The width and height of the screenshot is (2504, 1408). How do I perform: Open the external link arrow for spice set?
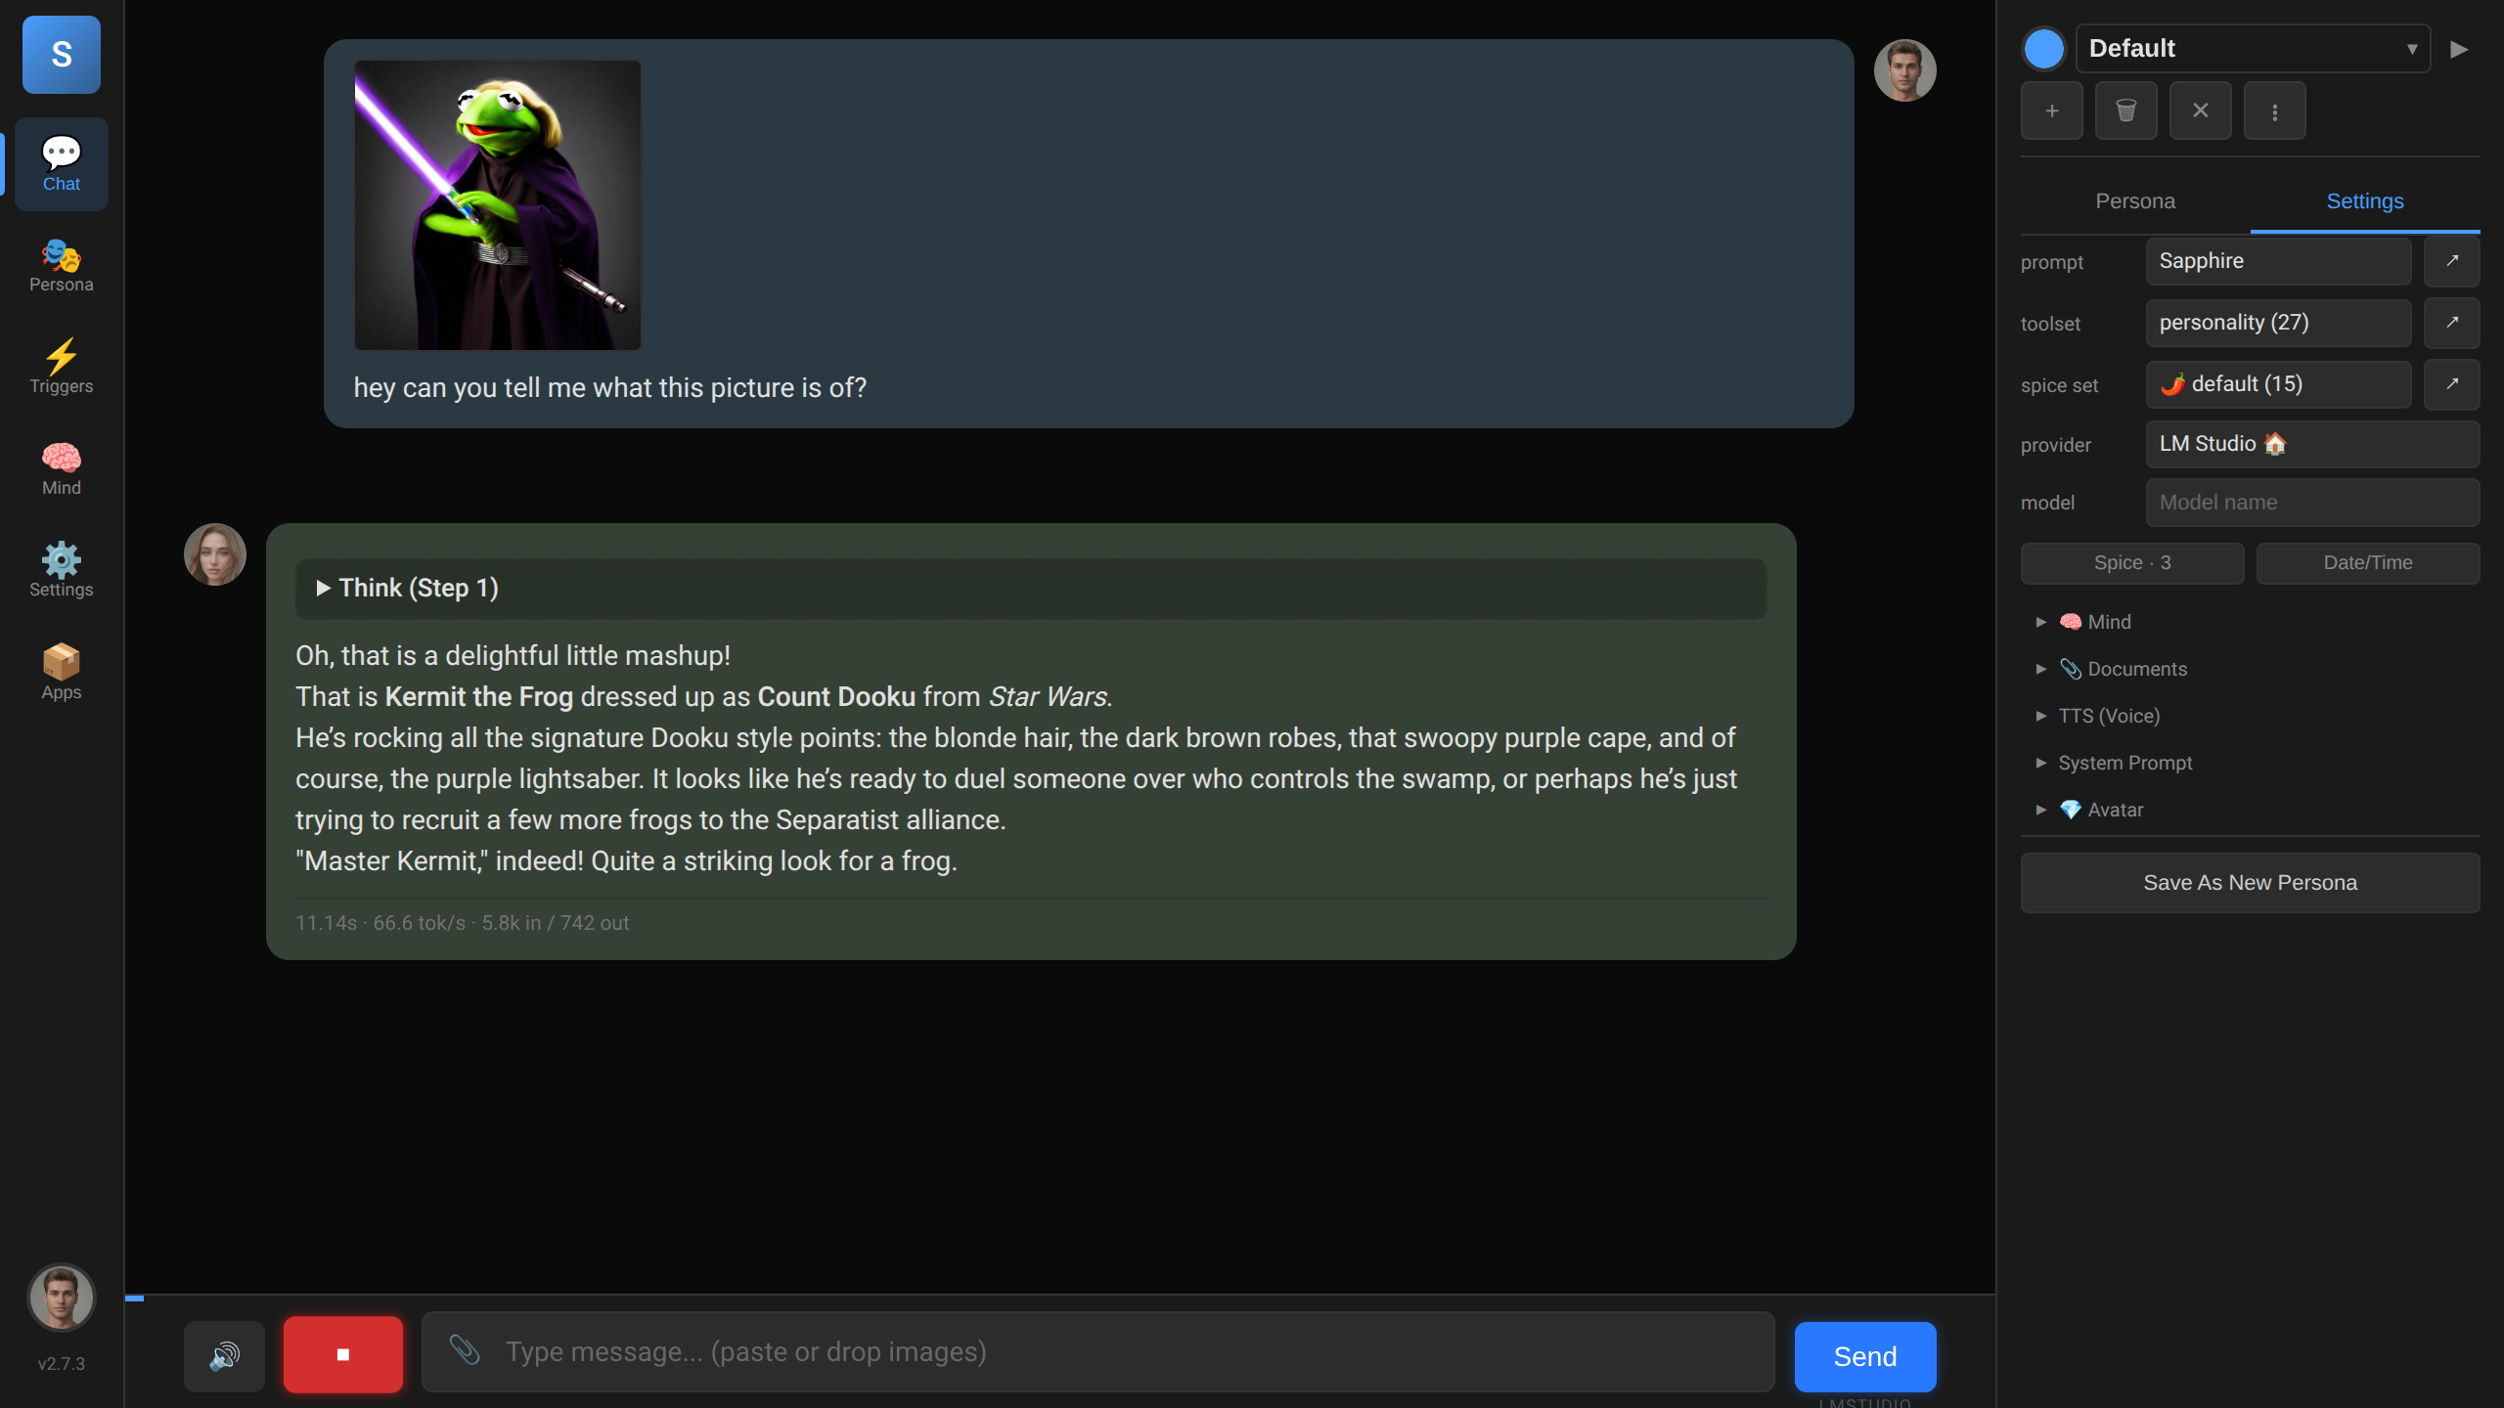[x=2452, y=384]
